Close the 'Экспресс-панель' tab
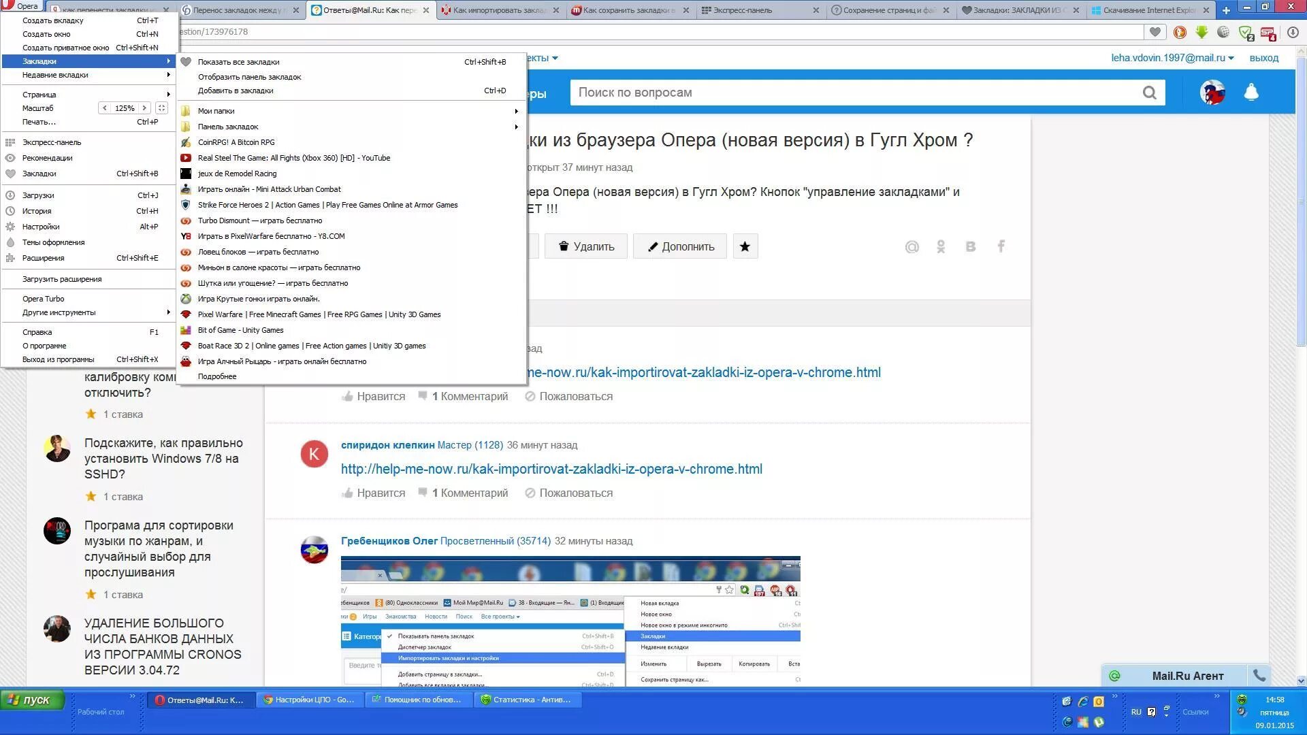This screenshot has height=735, width=1307. point(817,10)
